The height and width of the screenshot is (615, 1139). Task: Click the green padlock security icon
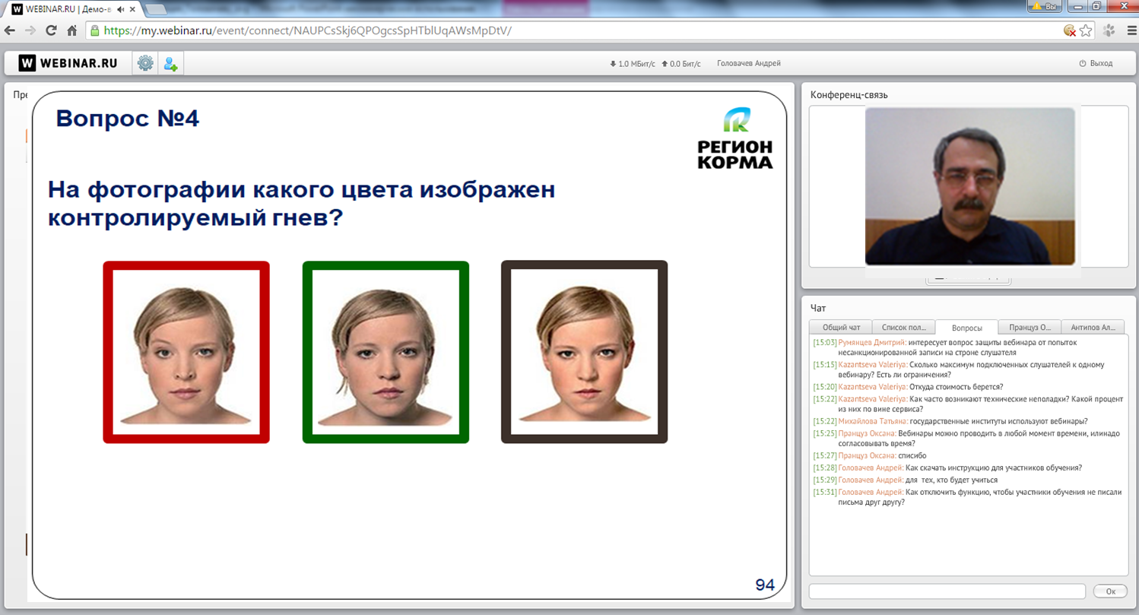click(x=94, y=30)
